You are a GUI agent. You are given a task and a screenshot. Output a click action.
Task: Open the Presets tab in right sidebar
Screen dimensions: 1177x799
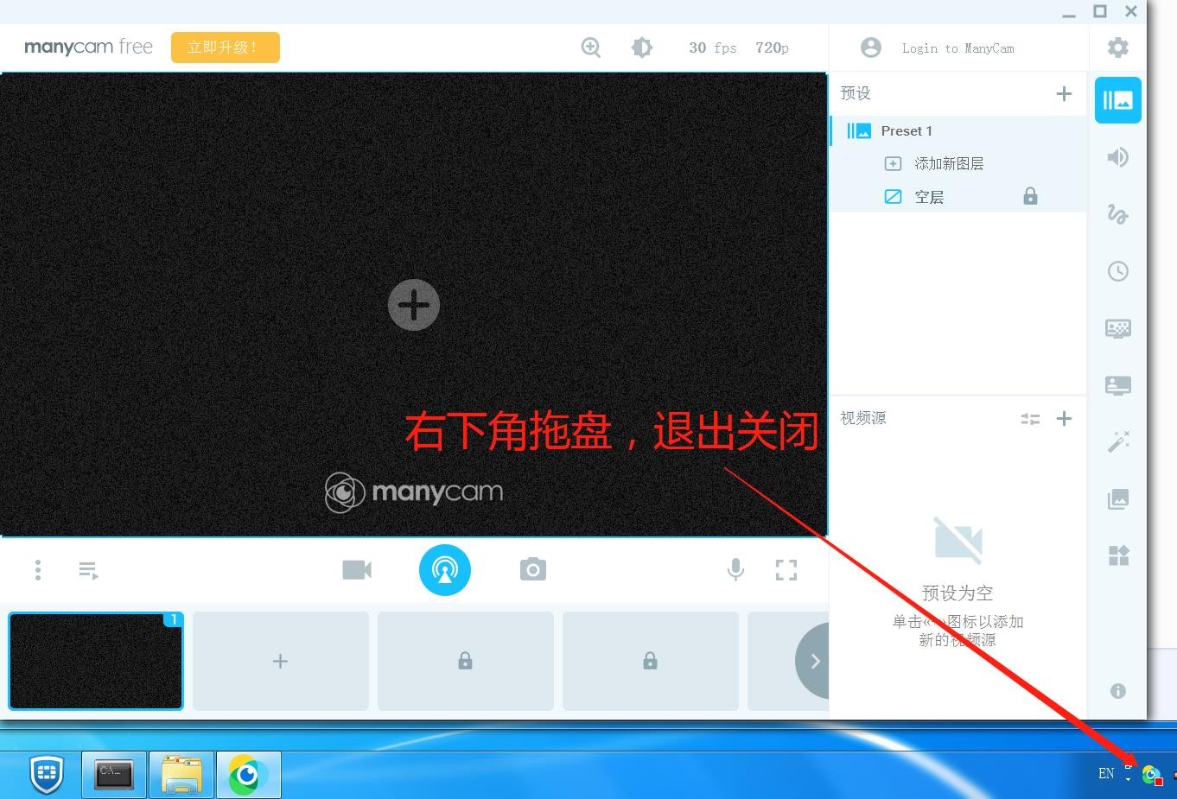(1118, 100)
